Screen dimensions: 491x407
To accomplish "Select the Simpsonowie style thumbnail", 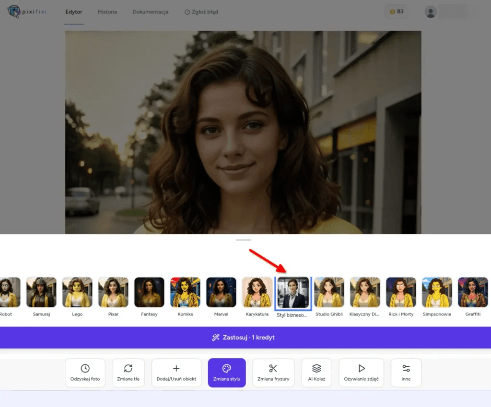I will click(437, 292).
